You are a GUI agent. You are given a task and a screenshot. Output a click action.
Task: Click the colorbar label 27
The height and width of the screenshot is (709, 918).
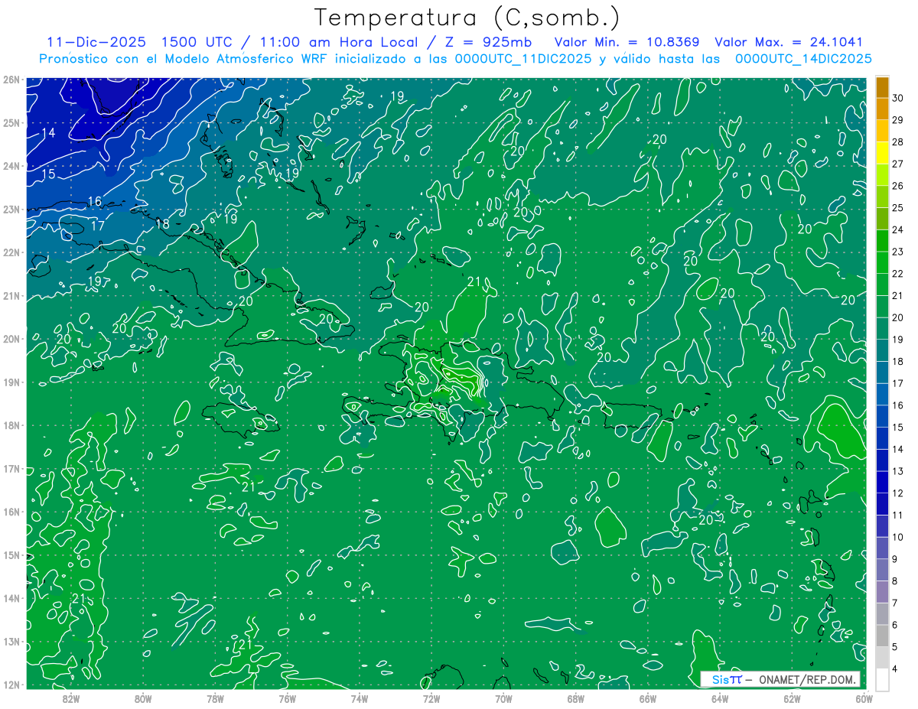click(898, 164)
